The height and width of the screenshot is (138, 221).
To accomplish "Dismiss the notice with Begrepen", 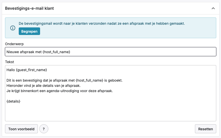I will coord(29,31).
